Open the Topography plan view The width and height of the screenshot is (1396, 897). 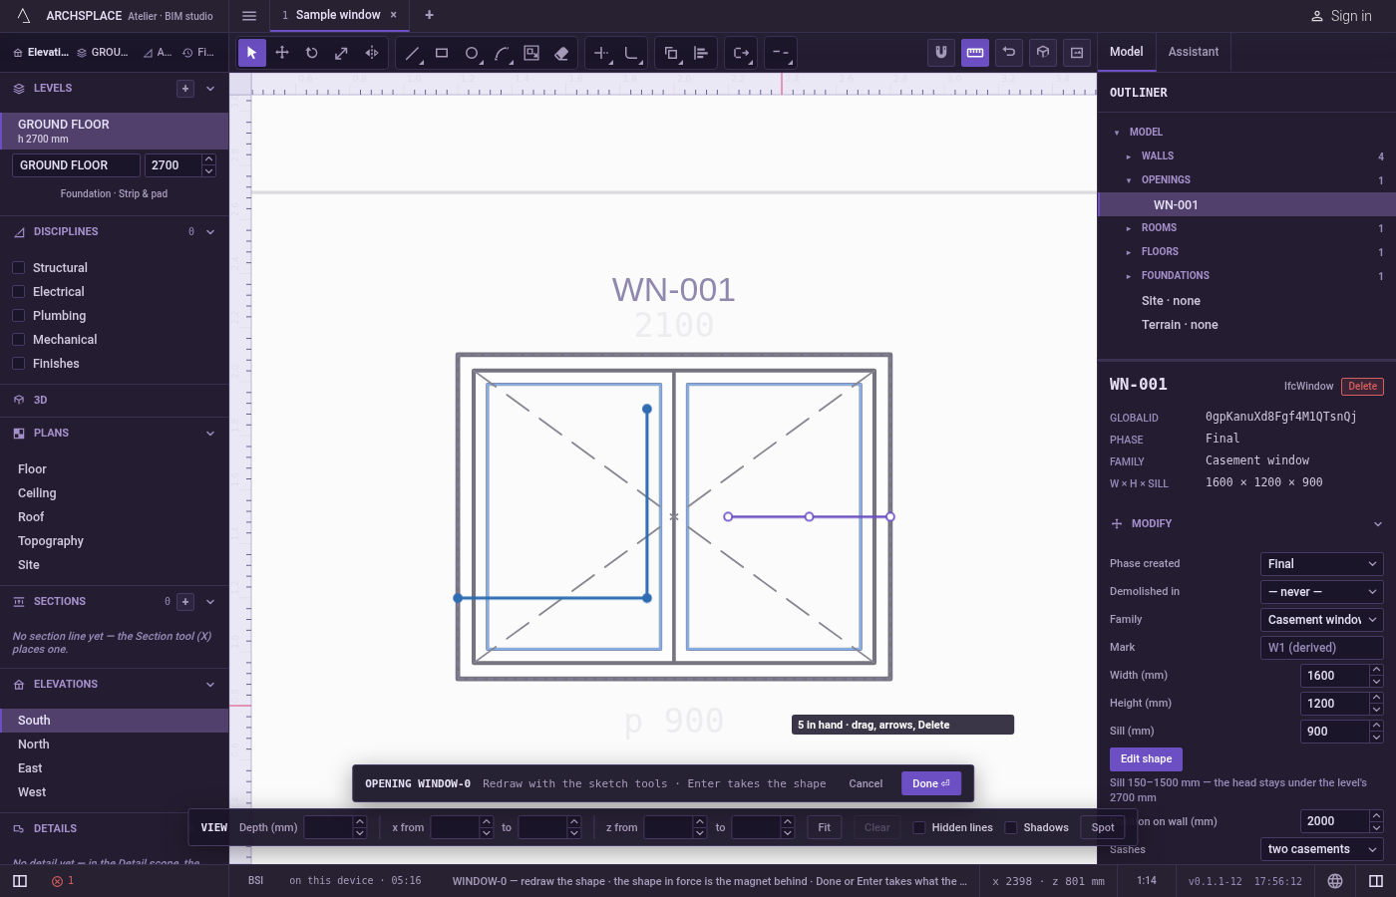(115, 541)
